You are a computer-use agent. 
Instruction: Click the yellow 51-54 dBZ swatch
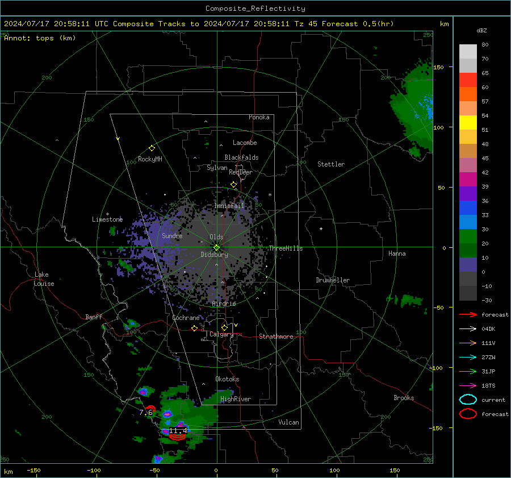tap(468, 123)
